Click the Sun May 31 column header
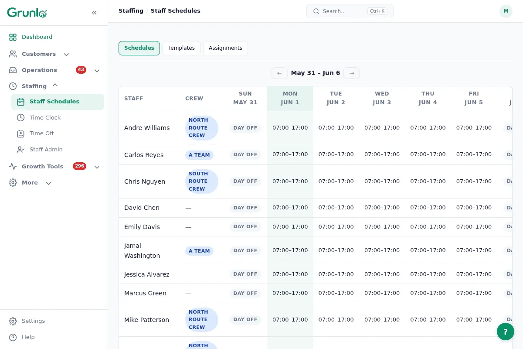 click(245, 98)
